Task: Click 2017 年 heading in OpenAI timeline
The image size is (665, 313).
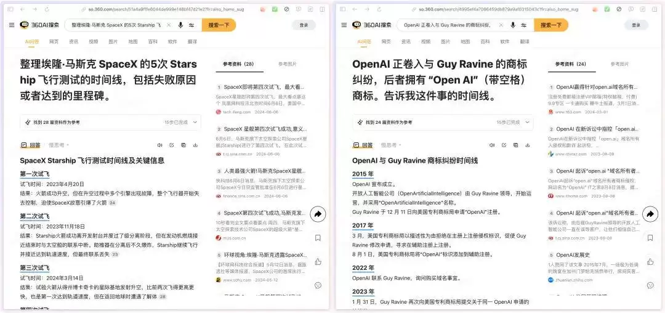Action: click(x=363, y=226)
